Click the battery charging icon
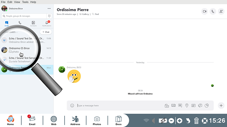227x127 pixels. tap(163, 121)
